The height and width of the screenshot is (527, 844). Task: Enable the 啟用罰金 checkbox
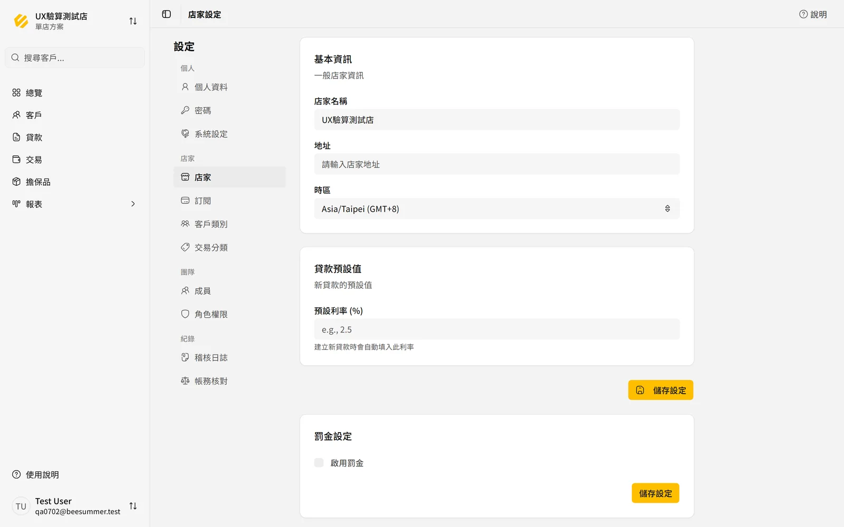tap(319, 463)
